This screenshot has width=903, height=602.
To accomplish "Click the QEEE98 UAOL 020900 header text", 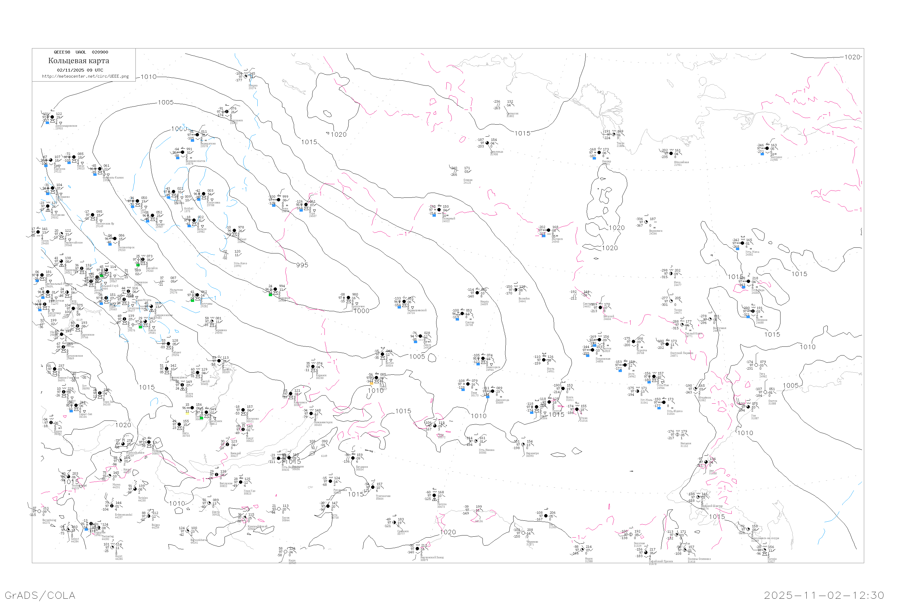I will coord(81,52).
